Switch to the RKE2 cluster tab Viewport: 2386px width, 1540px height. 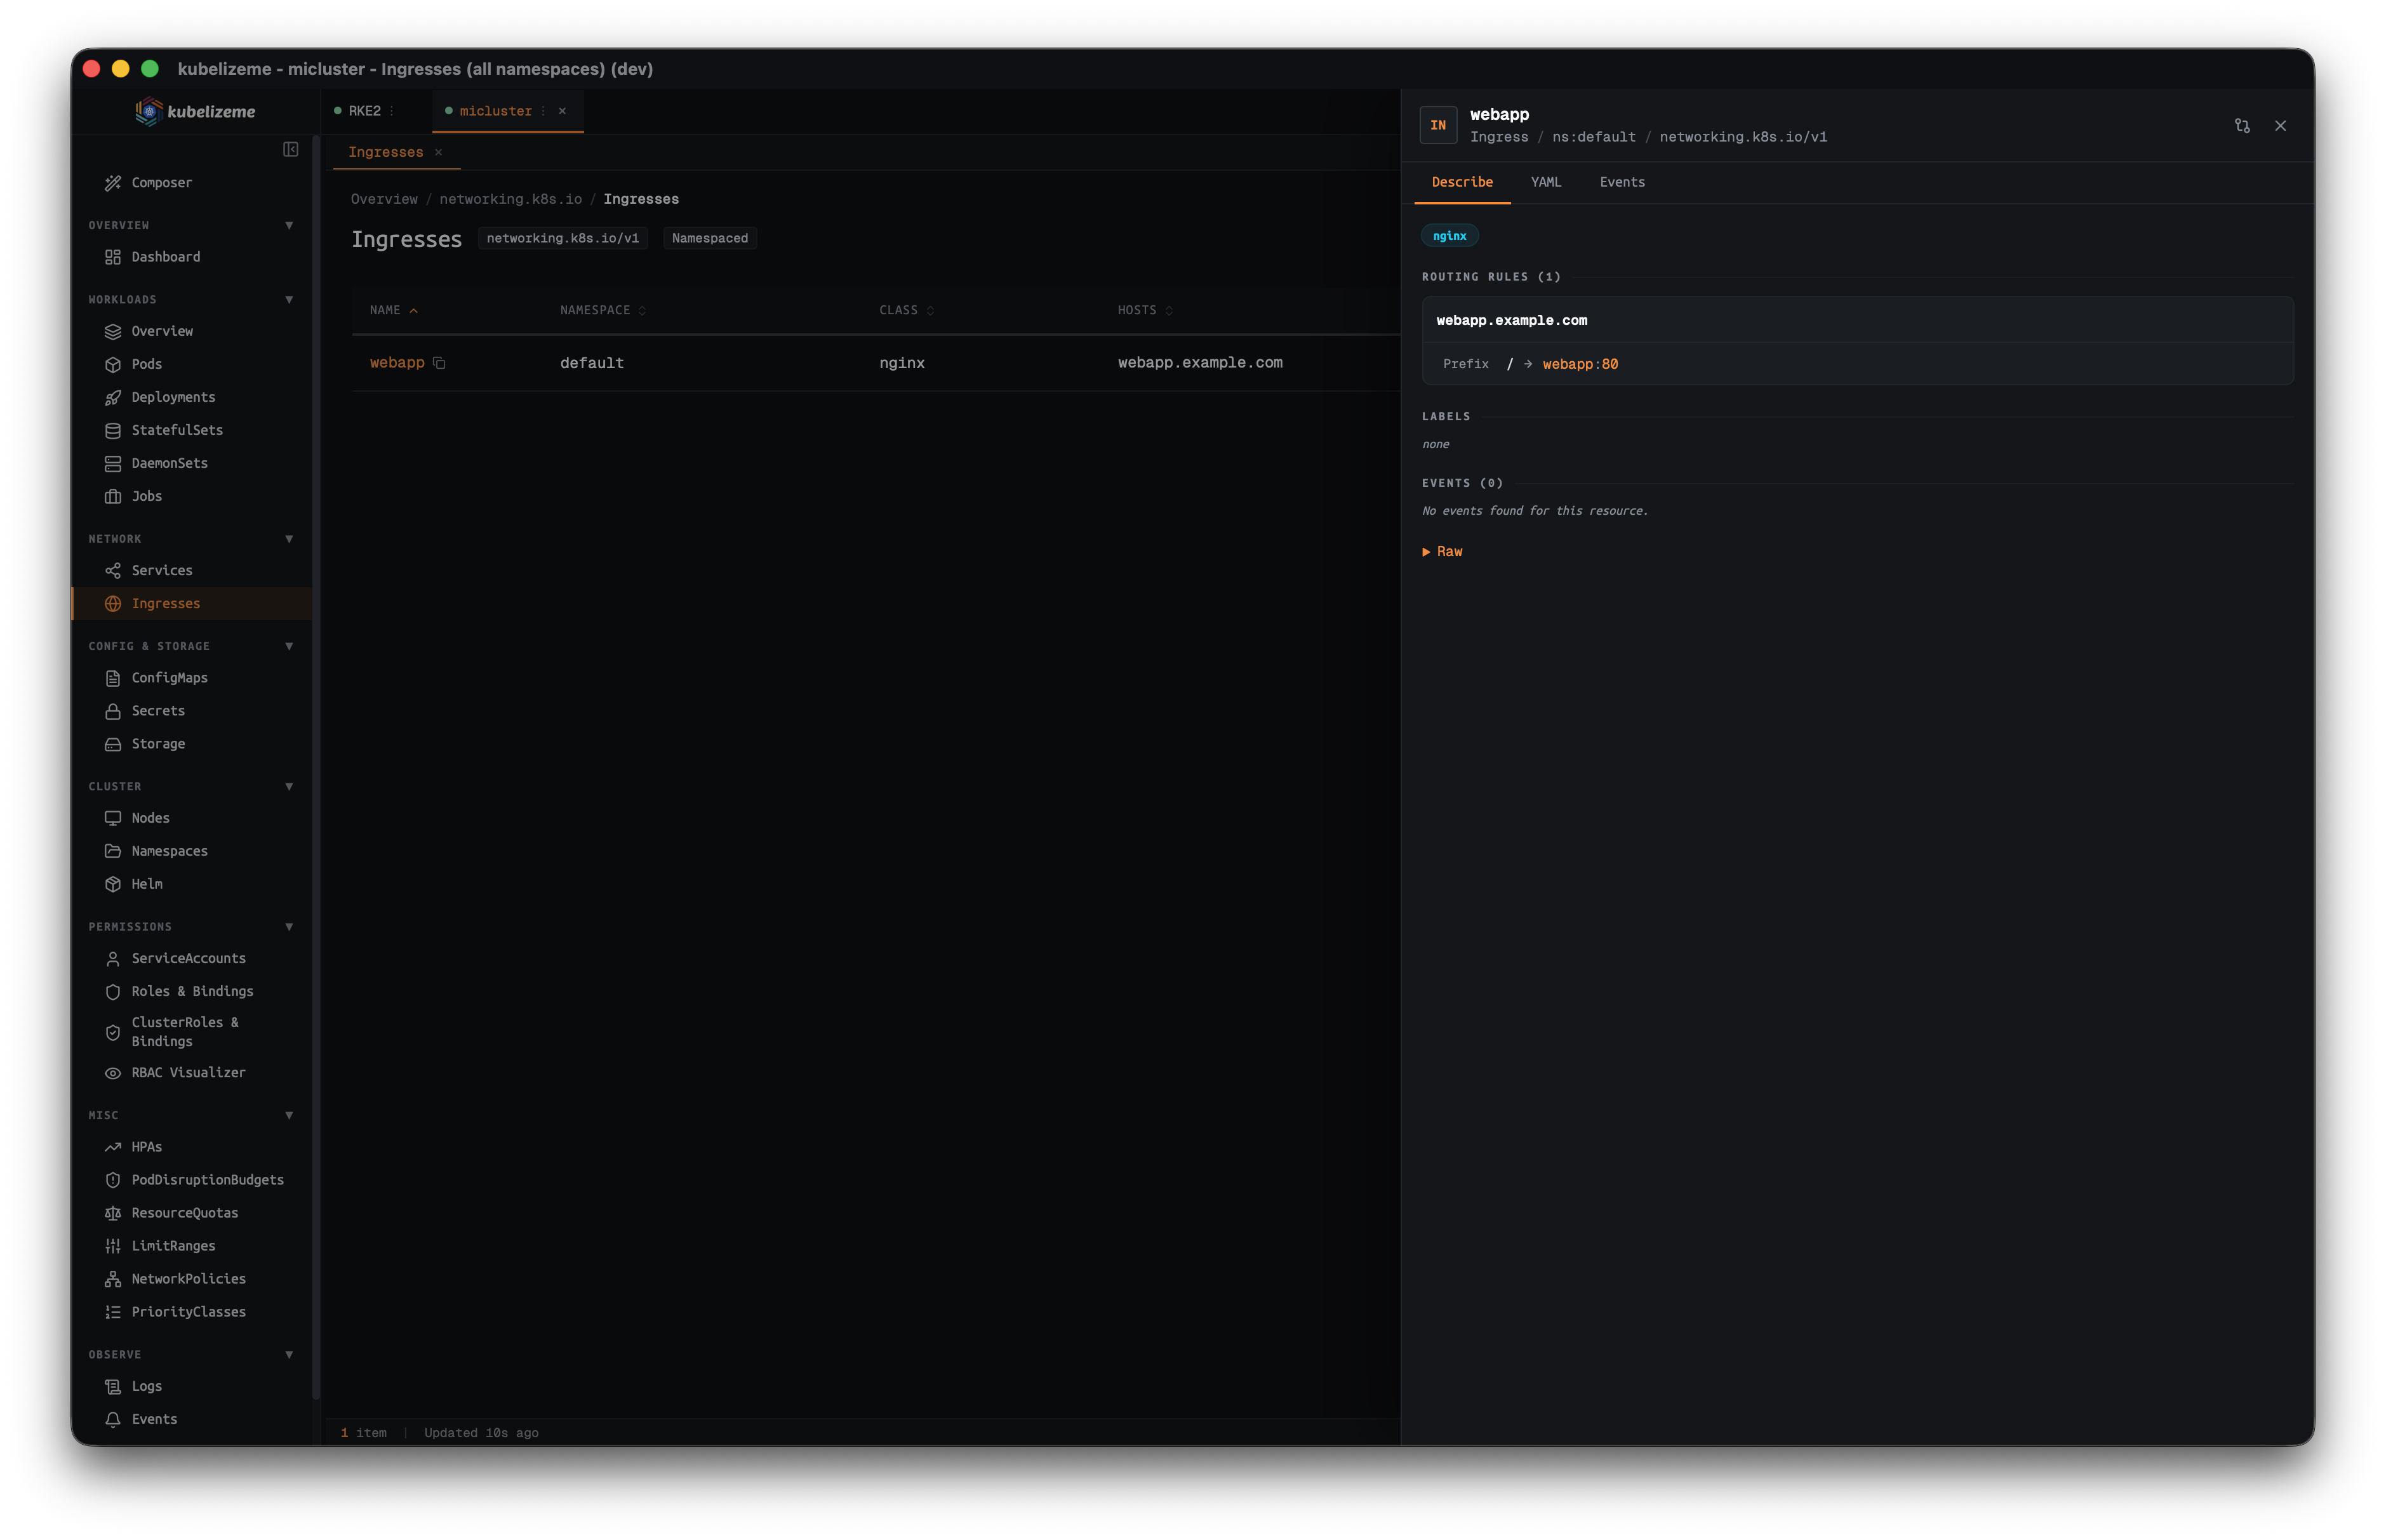[364, 111]
